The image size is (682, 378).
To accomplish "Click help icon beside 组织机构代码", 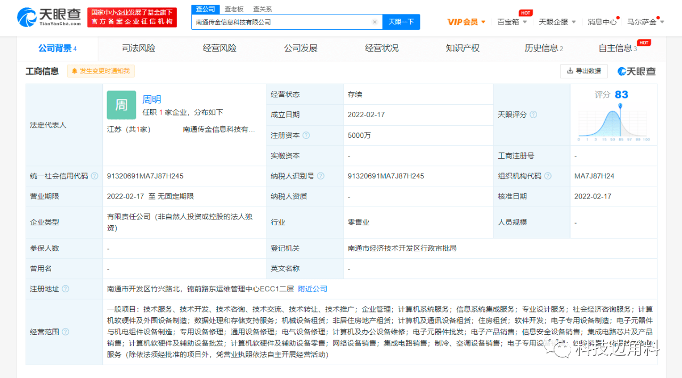I will pos(548,176).
